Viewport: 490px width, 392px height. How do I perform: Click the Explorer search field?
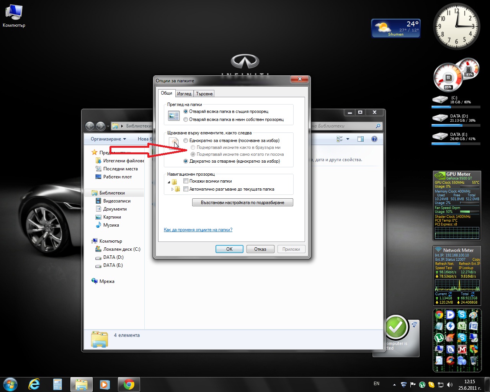click(346, 126)
